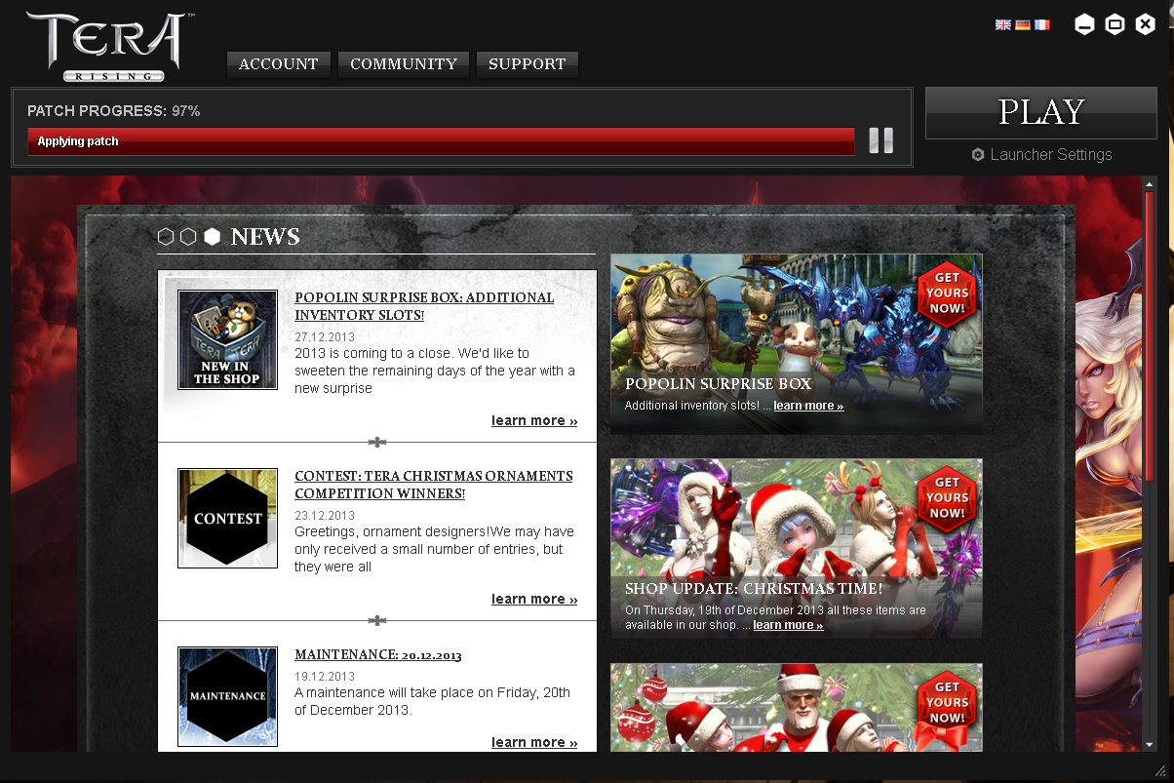
Task: Open the Popolin Surprise Box banner
Action: pyautogui.click(x=797, y=343)
